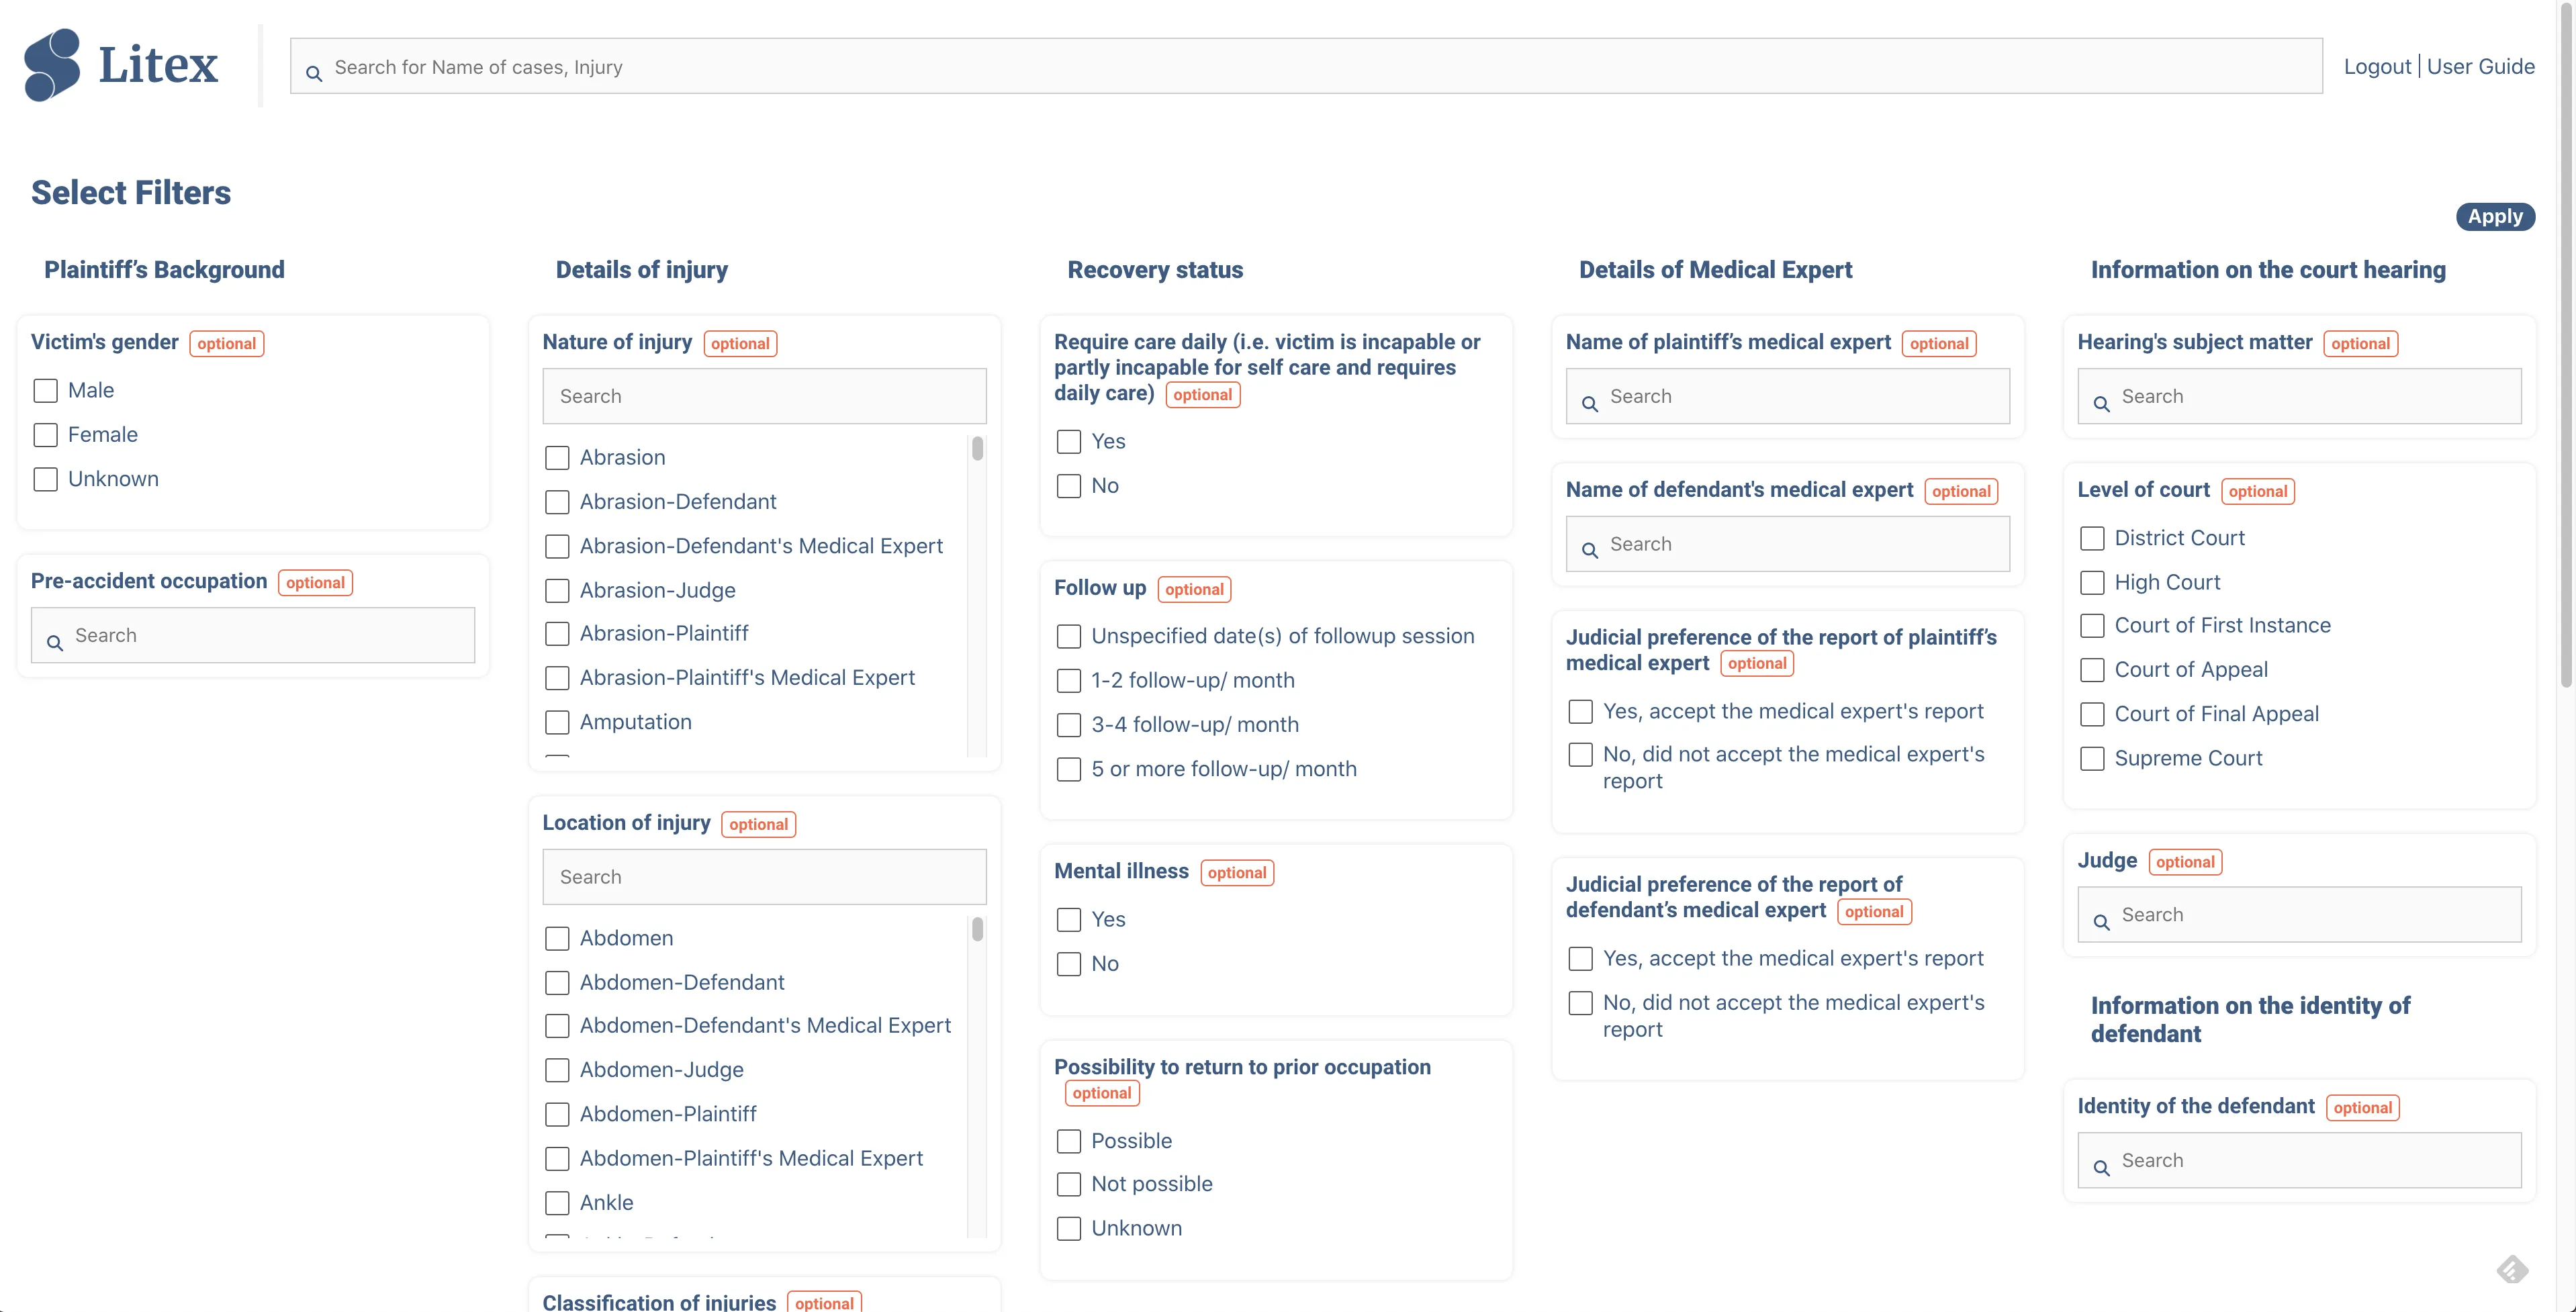This screenshot has height=1312, width=2576.
Task: Click the Abdomen-Judge label text
Action: 662,1069
